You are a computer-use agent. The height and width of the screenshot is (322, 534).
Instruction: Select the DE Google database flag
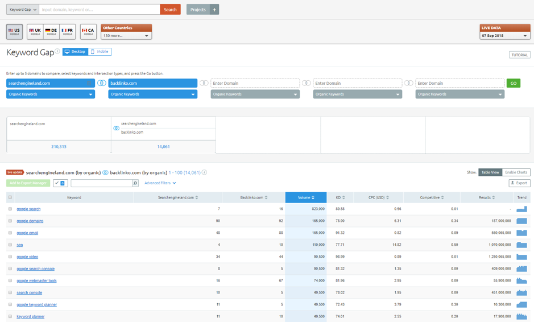point(51,32)
